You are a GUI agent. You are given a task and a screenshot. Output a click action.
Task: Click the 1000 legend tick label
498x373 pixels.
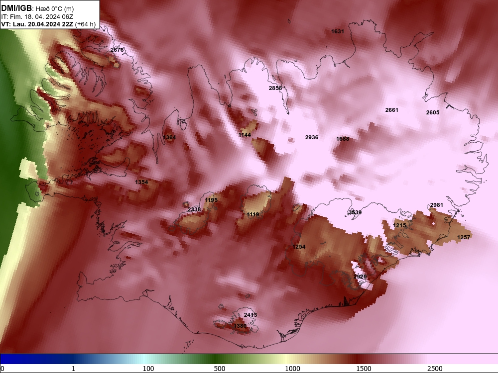292,369
